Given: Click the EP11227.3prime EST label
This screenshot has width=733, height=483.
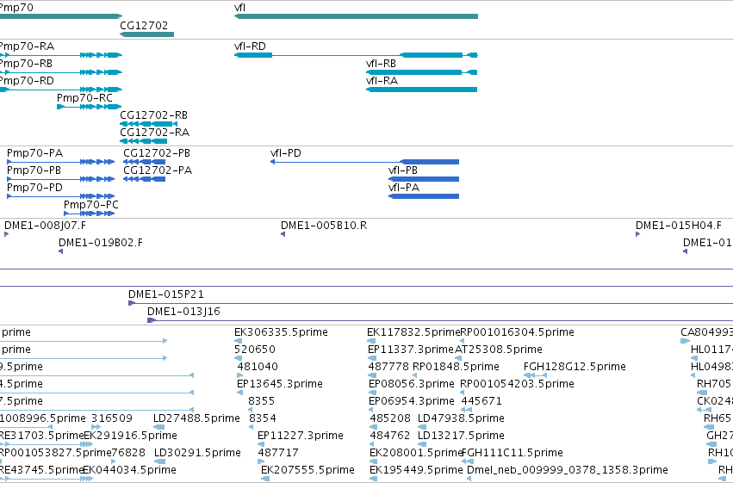Looking at the screenshot, I should [301, 436].
